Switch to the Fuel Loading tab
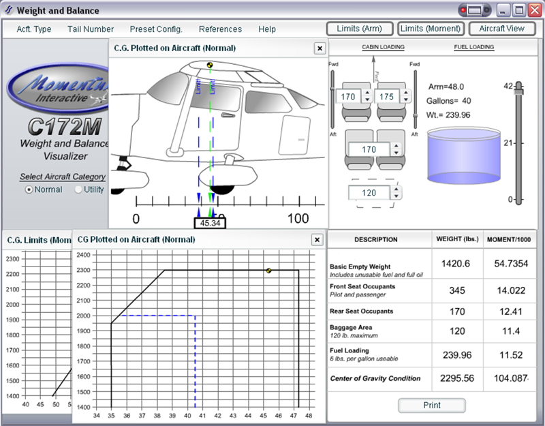 pyautogui.click(x=473, y=47)
